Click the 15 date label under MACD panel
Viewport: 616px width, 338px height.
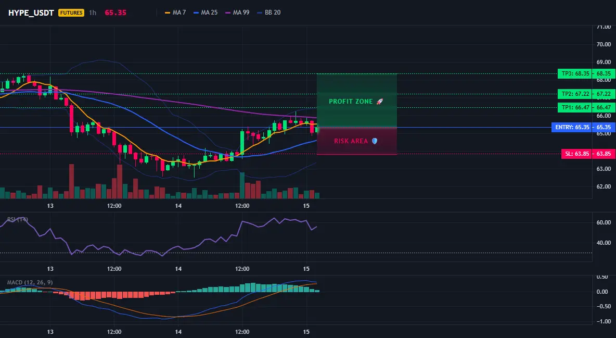[x=306, y=332]
